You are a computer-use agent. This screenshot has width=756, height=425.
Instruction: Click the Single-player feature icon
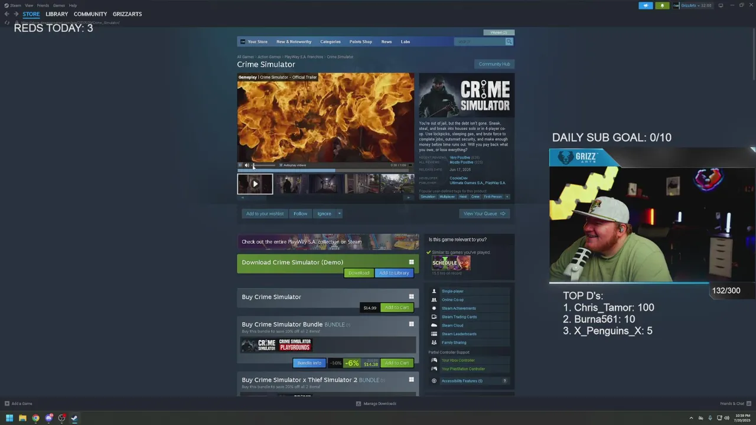(434, 291)
